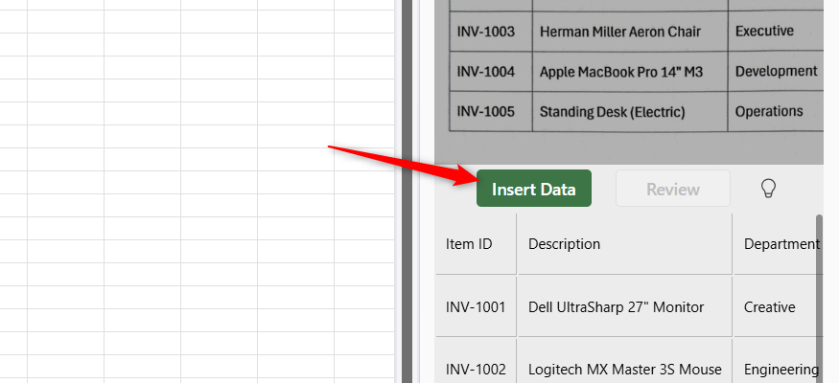The height and width of the screenshot is (383, 839).
Task: Click Dell UltraSharp 27" Monitor cell
Action: [625, 306]
